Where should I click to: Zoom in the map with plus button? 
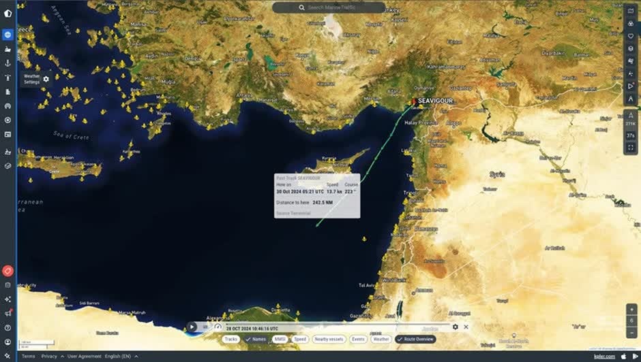631,309
